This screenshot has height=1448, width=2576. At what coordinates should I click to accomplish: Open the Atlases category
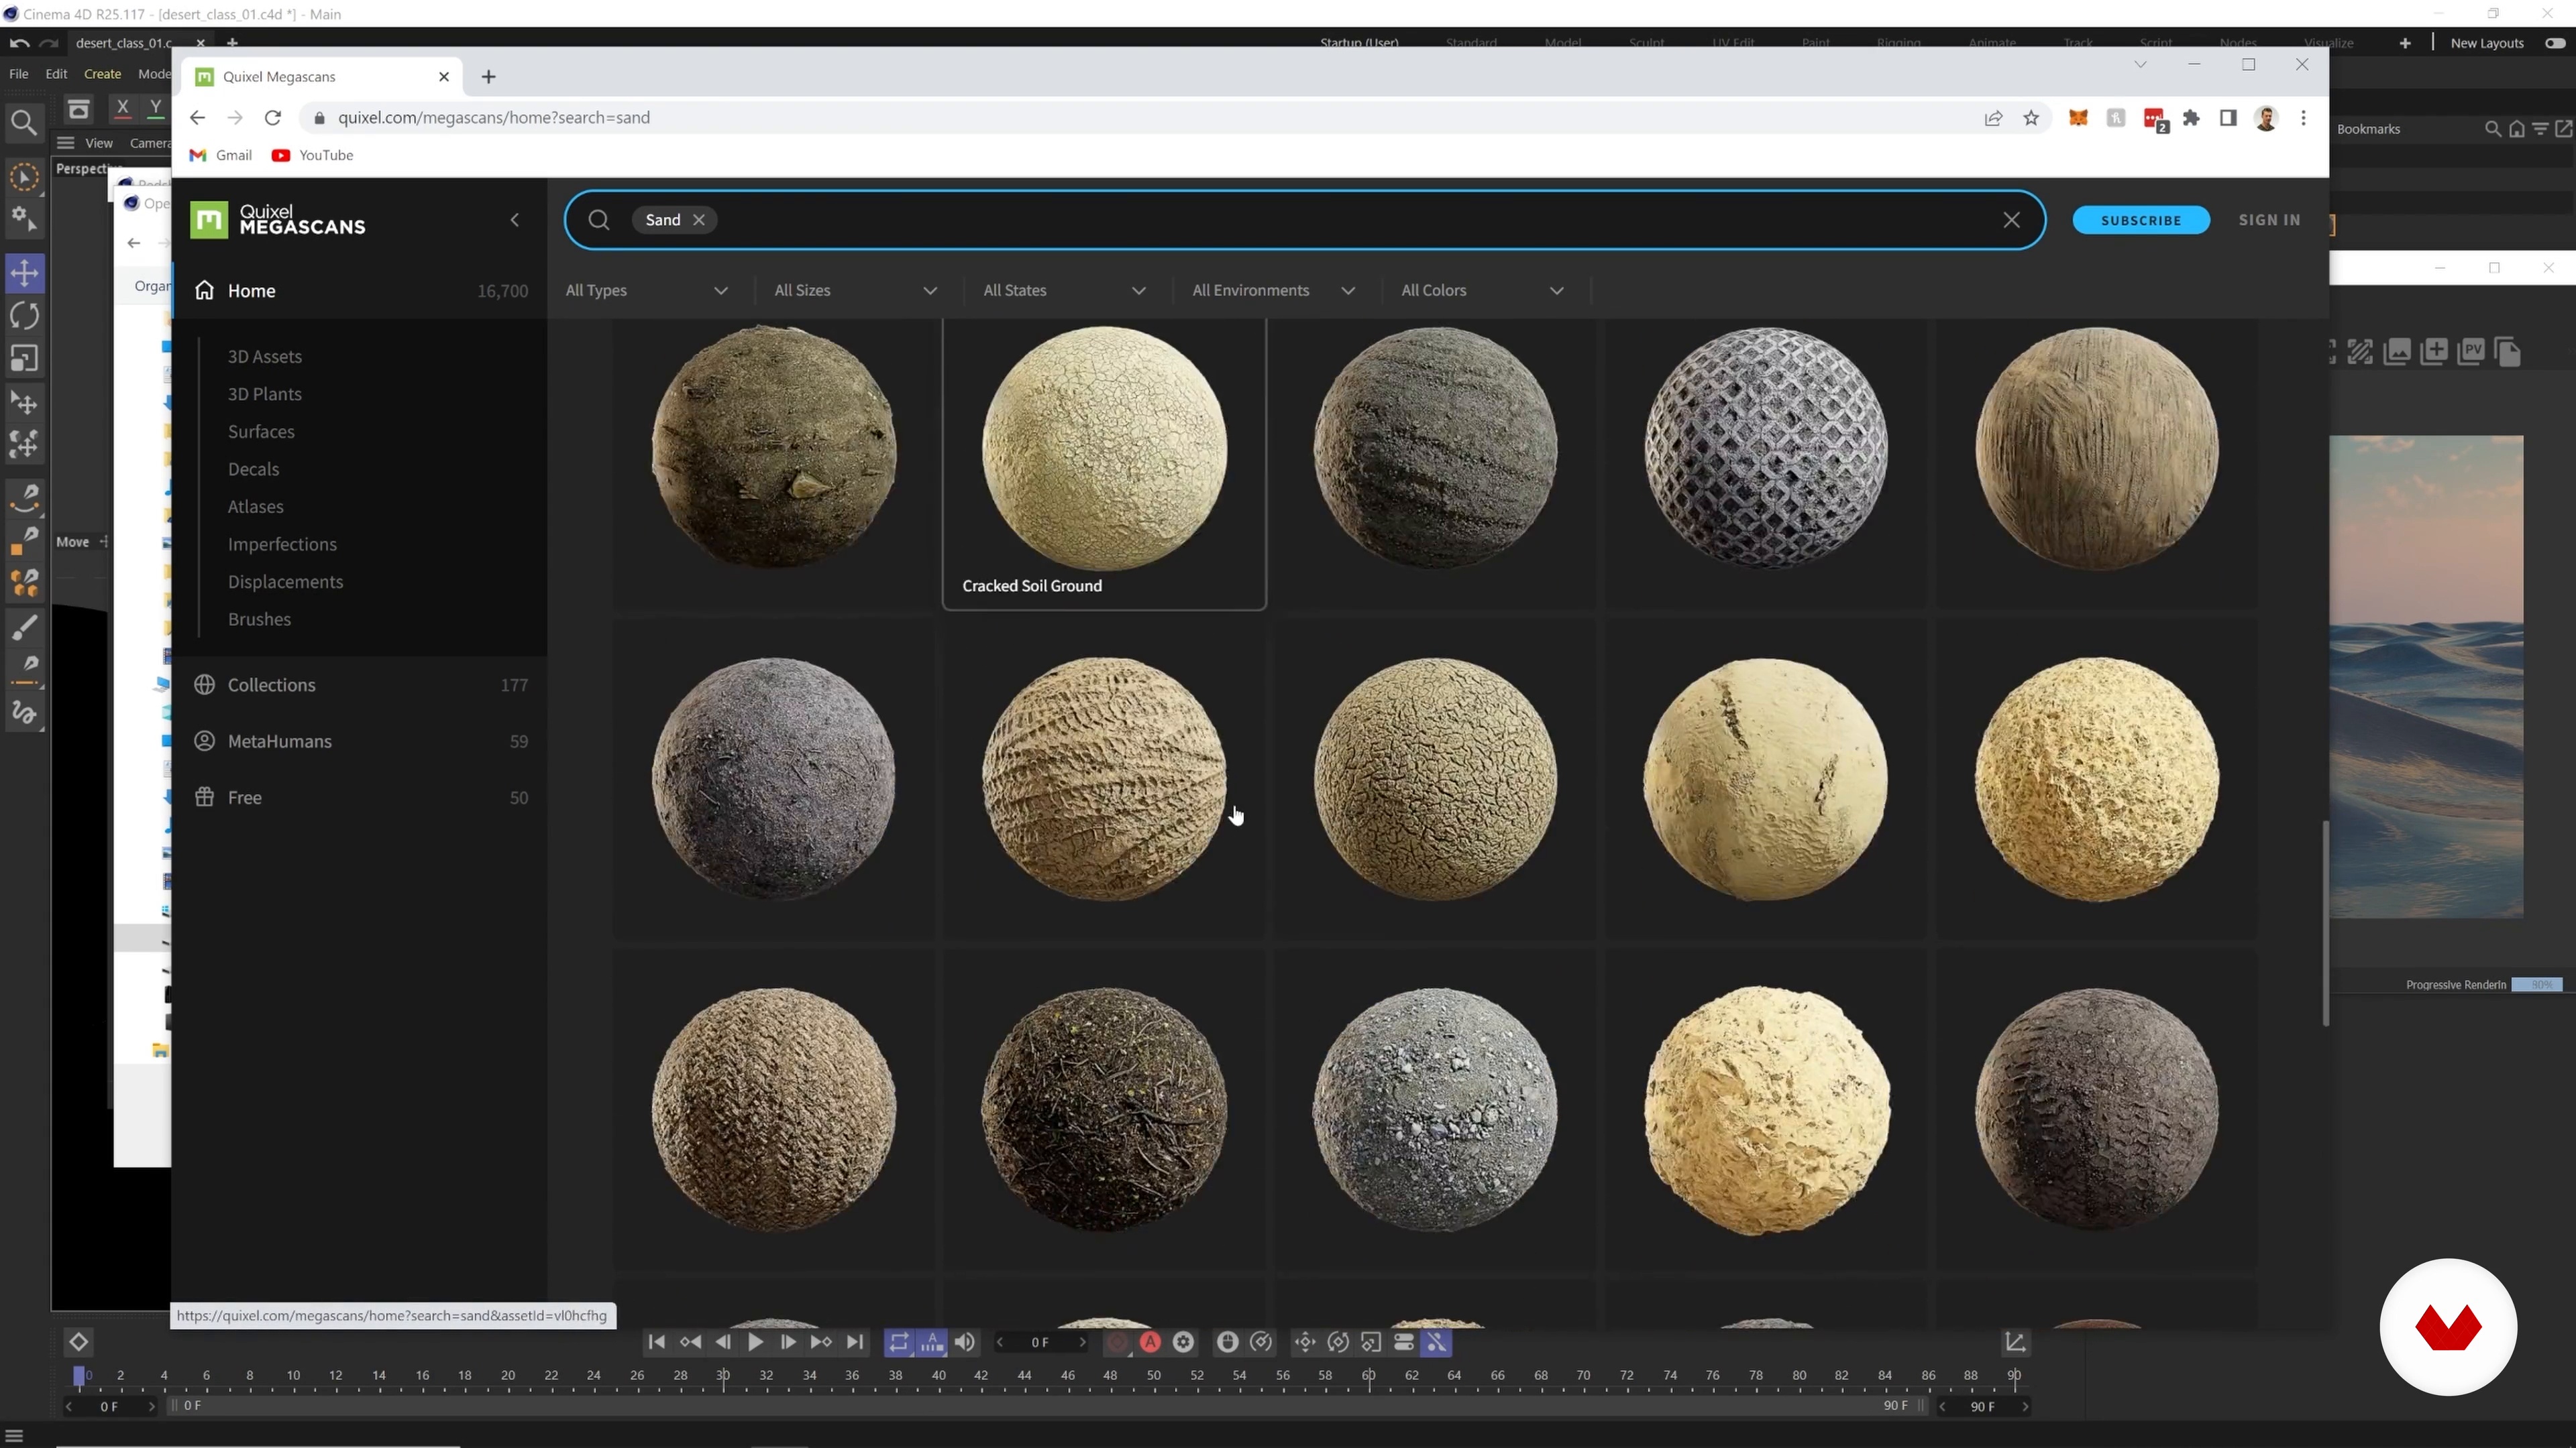(255, 507)
